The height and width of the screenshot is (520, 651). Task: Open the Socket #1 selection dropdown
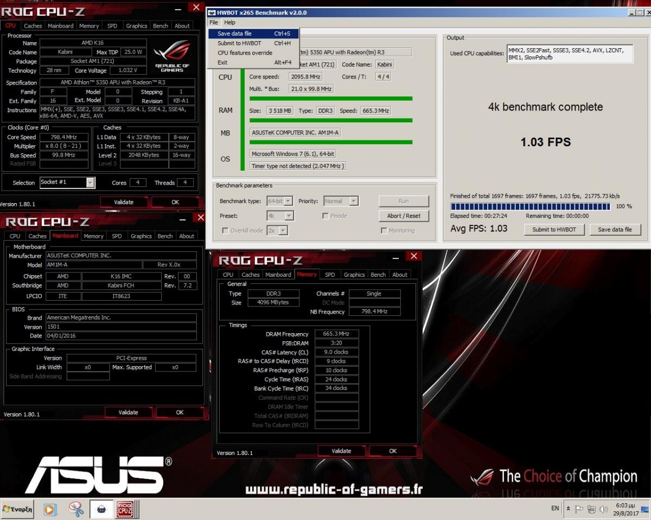(67, 183)
